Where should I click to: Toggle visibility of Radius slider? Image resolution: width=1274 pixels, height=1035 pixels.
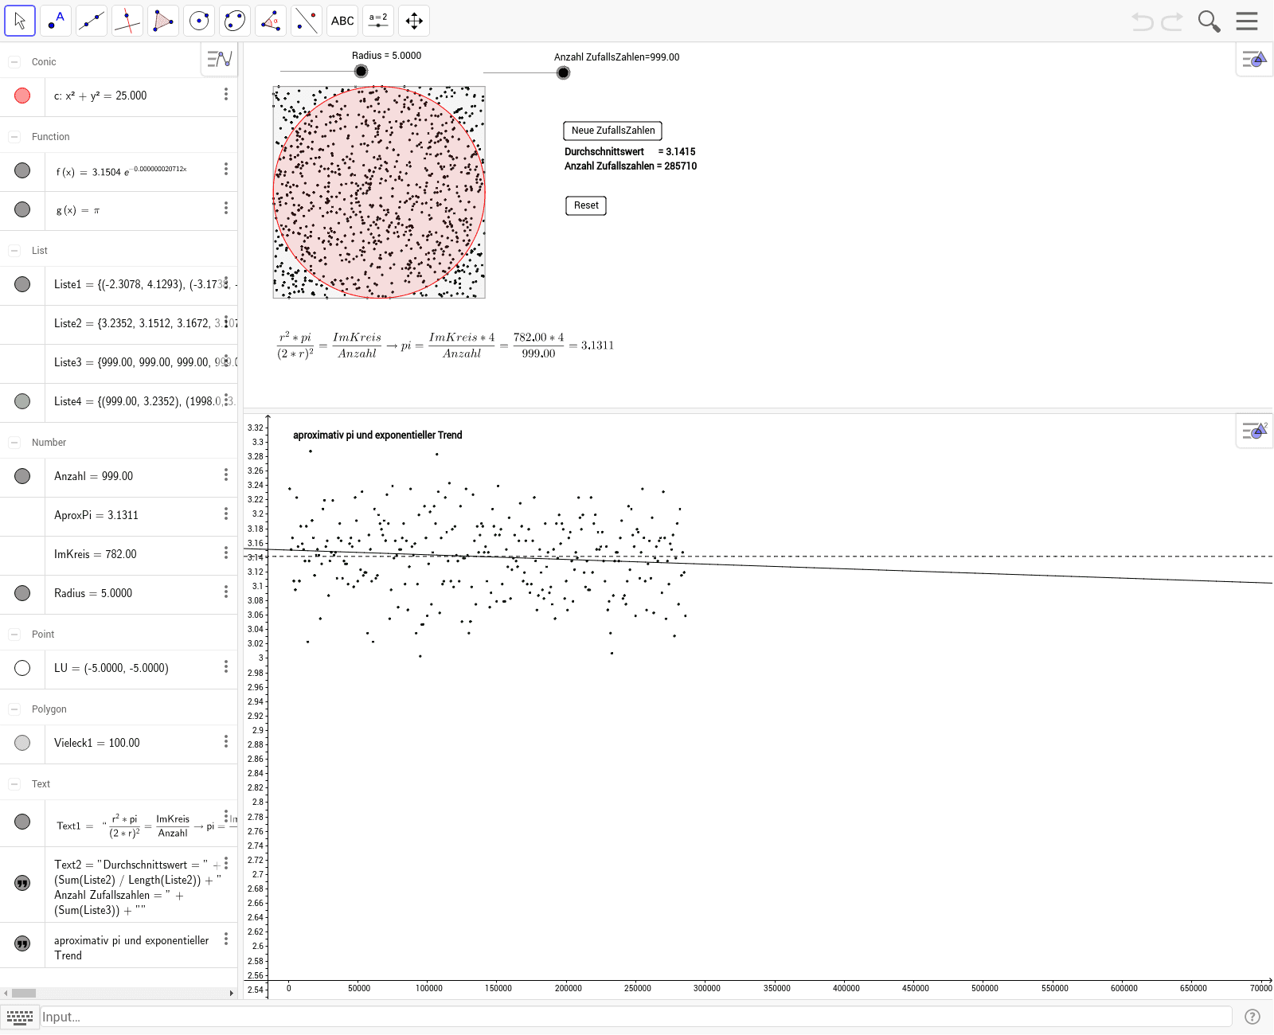(x=22, y=593)
